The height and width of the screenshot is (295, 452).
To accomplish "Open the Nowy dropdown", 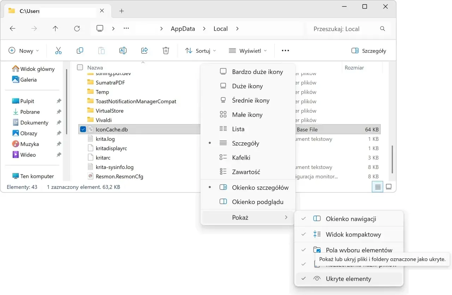I will tap(24, 51).
